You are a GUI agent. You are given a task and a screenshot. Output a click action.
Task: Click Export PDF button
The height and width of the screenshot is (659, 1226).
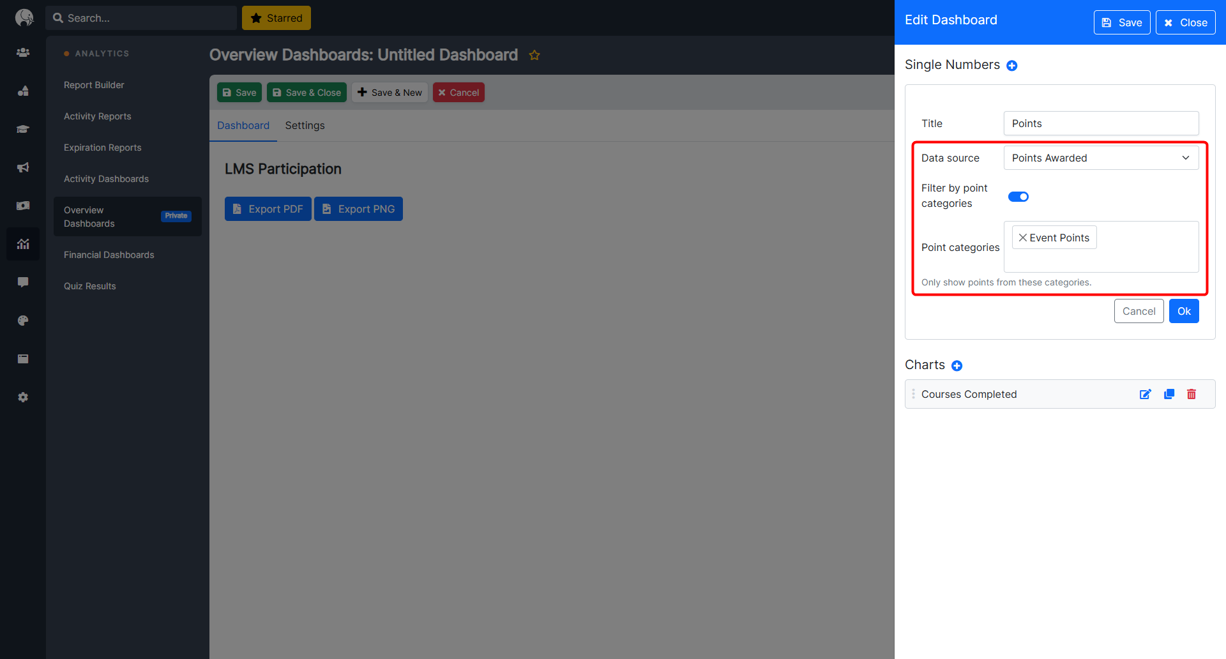pos(268,209)
